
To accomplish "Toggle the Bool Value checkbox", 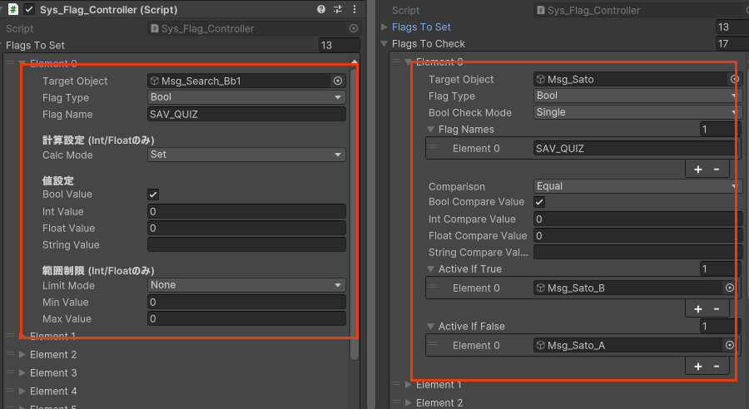I will [x=153, y=195].
